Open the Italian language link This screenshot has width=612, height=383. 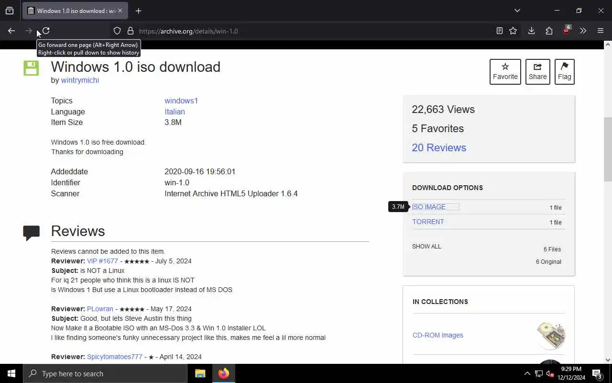[x=175, y=112]
